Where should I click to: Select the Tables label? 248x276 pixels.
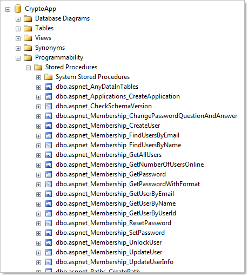coord(44,28)
